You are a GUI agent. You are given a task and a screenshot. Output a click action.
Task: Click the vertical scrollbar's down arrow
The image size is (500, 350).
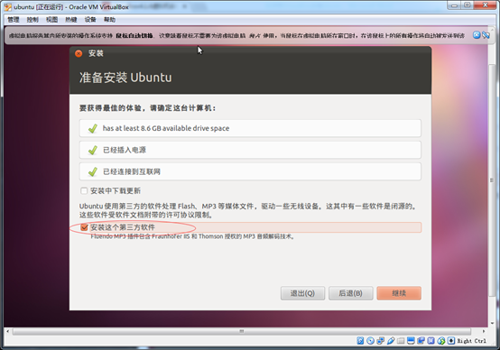(492, 323)
